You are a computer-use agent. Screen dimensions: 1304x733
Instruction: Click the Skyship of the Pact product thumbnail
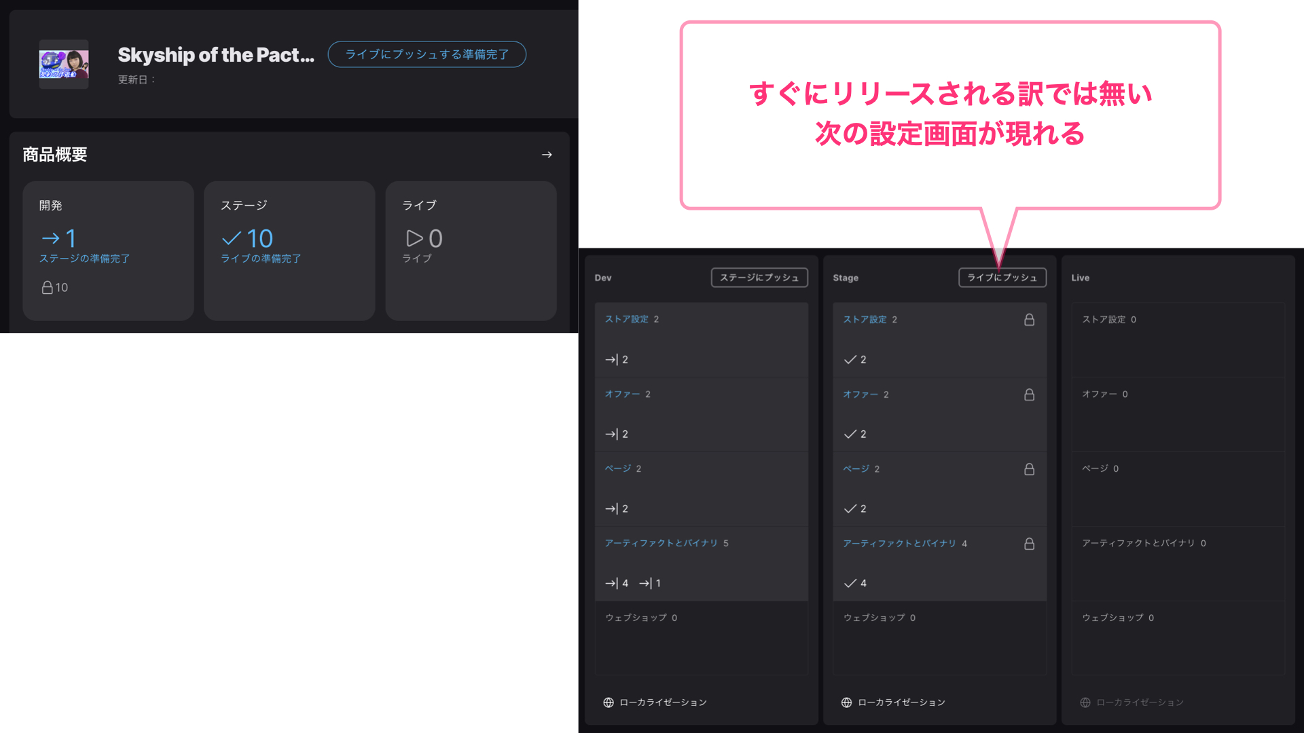(x=64, y=64)
